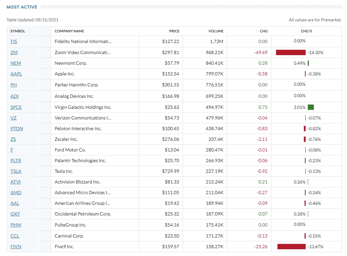Viewport: 347px width, 256px height.
Task: Open the FIS stock symbol link
Action: click(14, 42)
